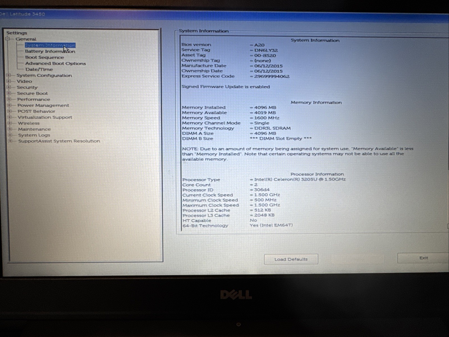Click the Memory Installed value 4096 MB
Image resolution: width=449 pixels, height=337 pixels.
(x=265, y=107)
